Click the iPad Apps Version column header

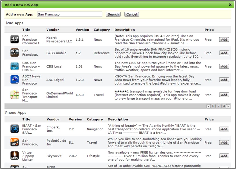(82, 30)
